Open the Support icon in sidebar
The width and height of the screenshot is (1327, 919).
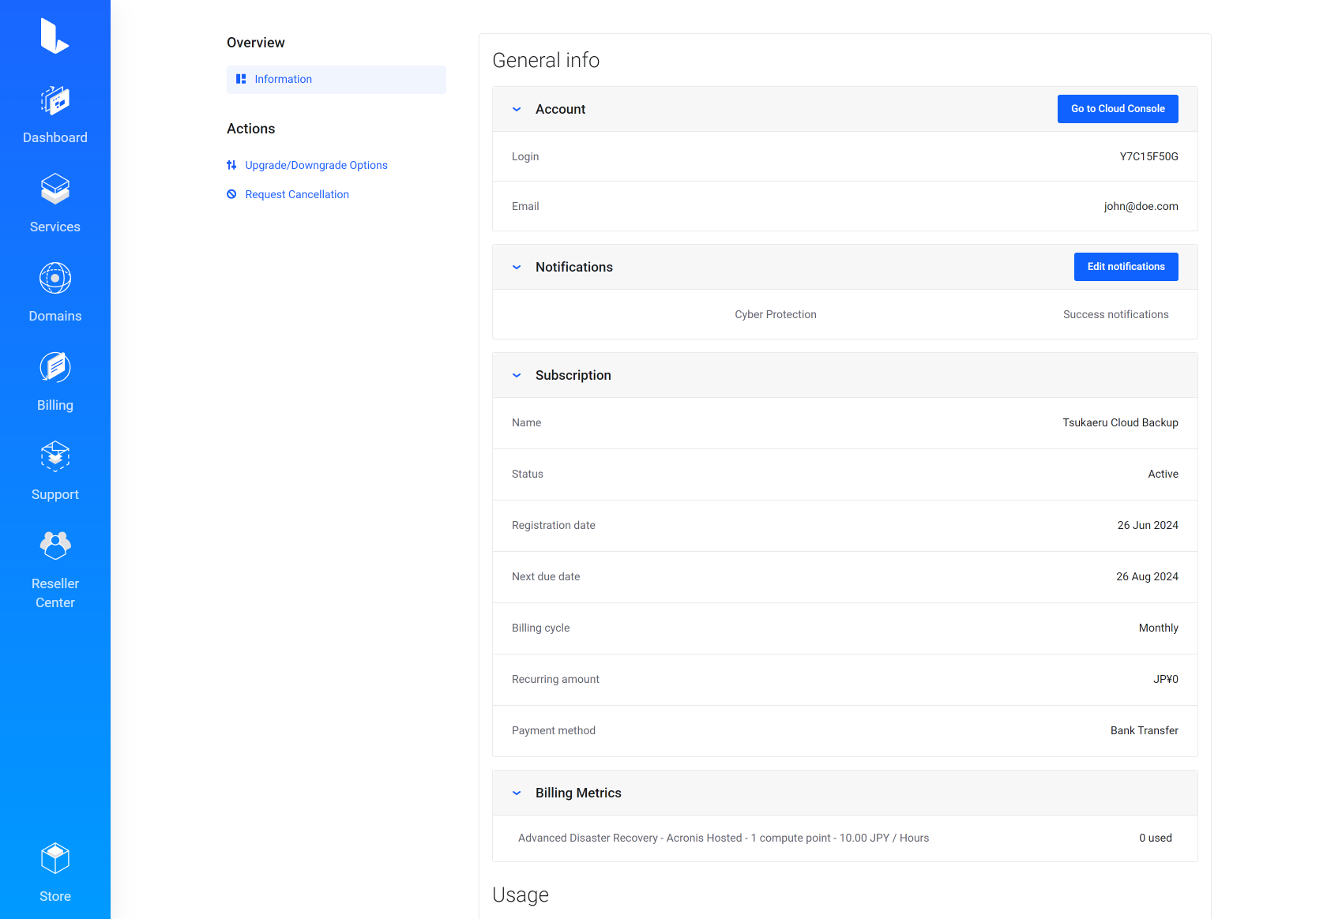pos(55,456)
